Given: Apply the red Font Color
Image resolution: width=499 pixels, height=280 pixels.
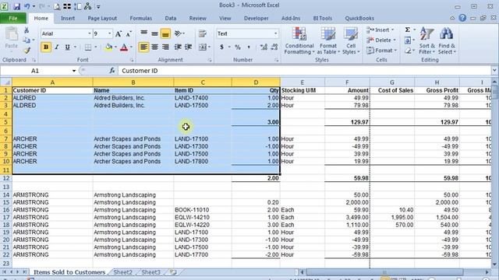Looking at the screenshot, I should tap(124, 47).
